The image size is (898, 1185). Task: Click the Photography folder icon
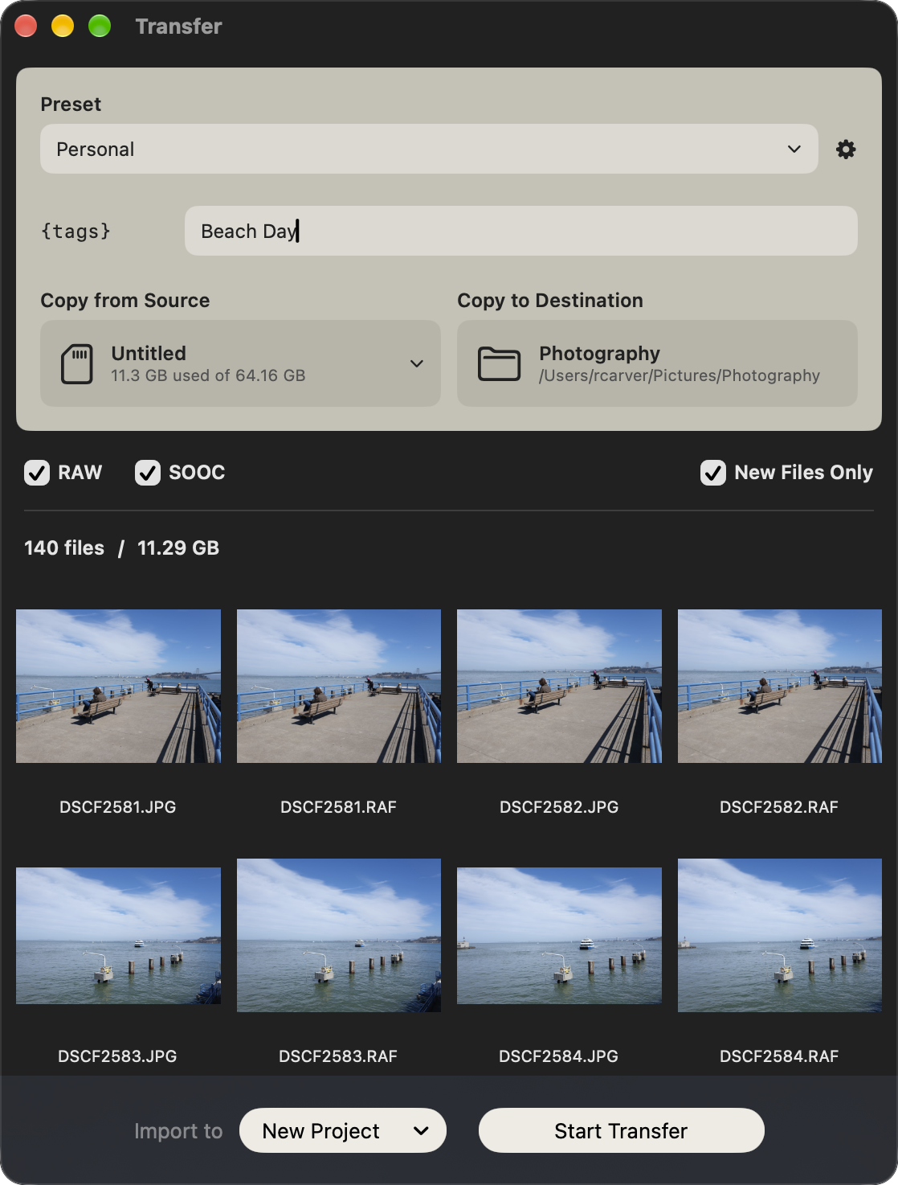(x=499, y=364)
